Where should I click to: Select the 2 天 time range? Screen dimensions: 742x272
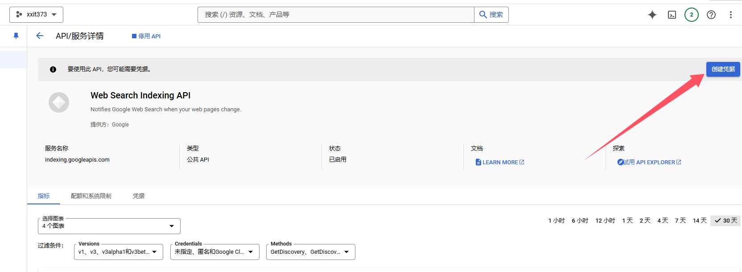tap(645, 220)
